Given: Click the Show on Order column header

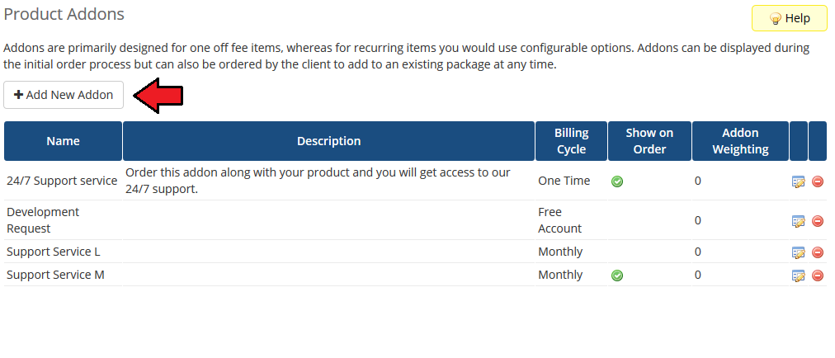Looking at the screenshot, I should click(649, 141).
